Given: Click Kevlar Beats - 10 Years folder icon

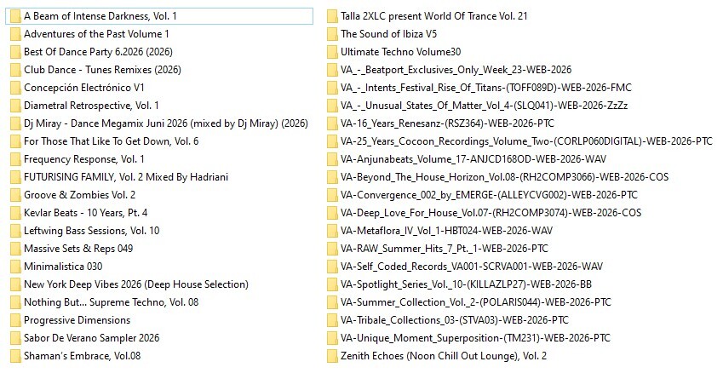Looking at the screenshot, I should point(15,213).
